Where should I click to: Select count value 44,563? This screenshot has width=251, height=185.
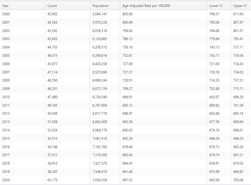click(52, 23)
